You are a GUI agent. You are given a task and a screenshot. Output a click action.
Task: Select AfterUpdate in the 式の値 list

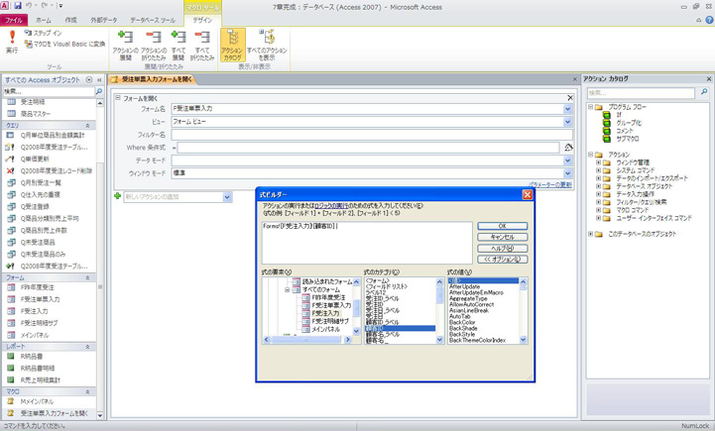point(465,286)
